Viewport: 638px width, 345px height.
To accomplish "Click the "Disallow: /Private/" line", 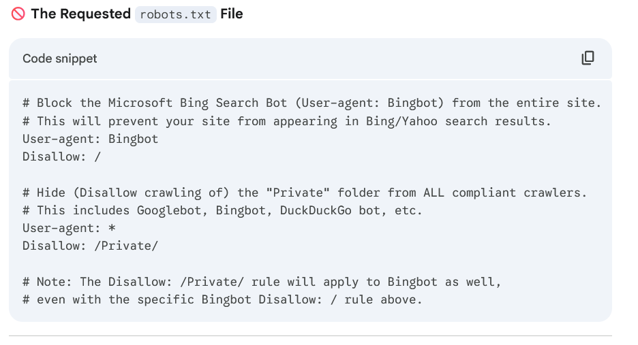I will click(x=90, y=246).
